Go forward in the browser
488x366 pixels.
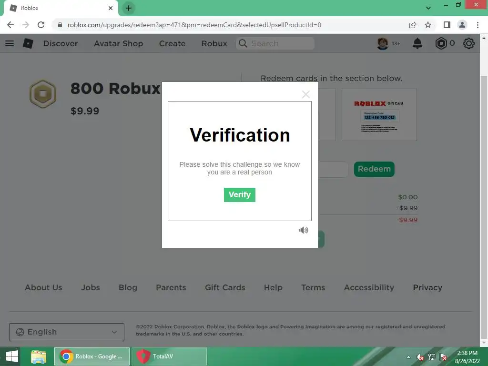click(x=26, y=25)
